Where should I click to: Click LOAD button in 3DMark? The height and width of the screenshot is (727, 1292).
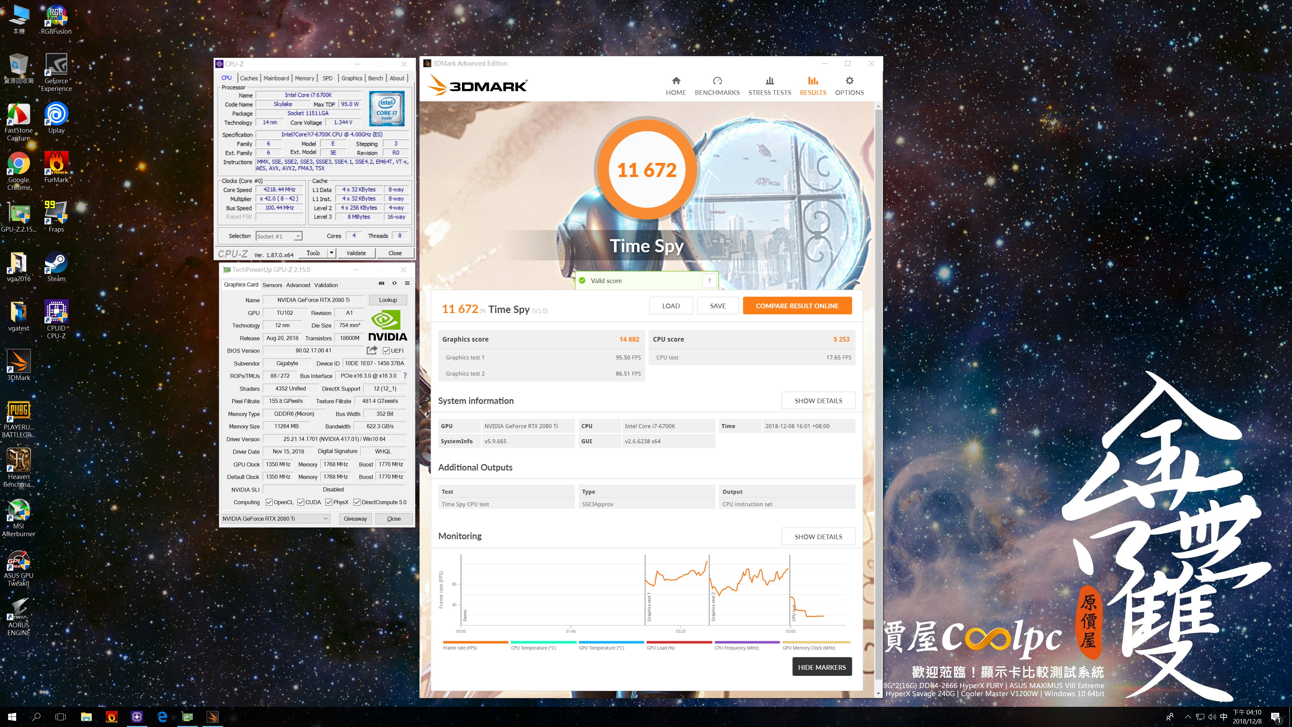point(671,306)
